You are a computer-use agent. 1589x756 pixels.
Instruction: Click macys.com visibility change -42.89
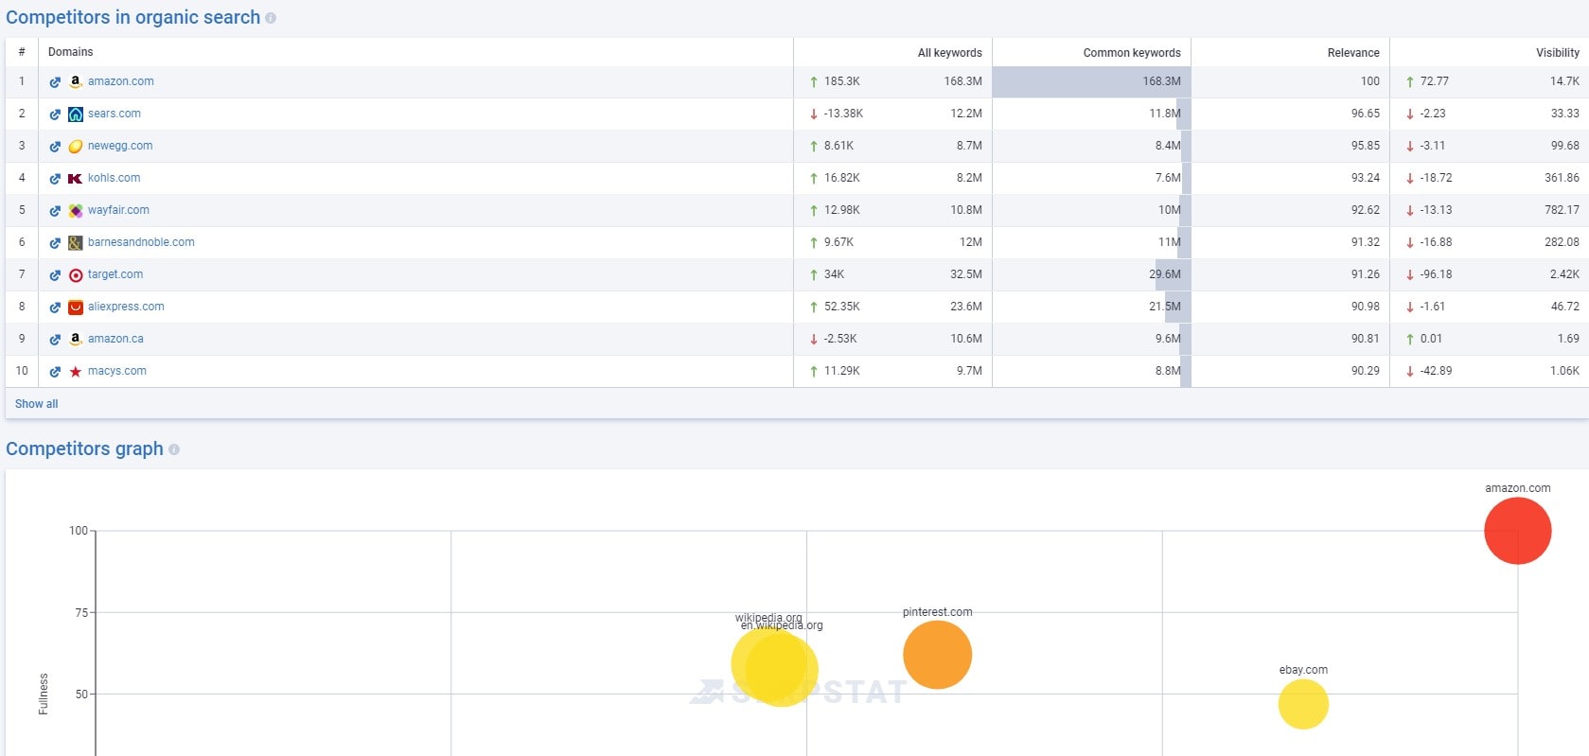coord(1436,371)
